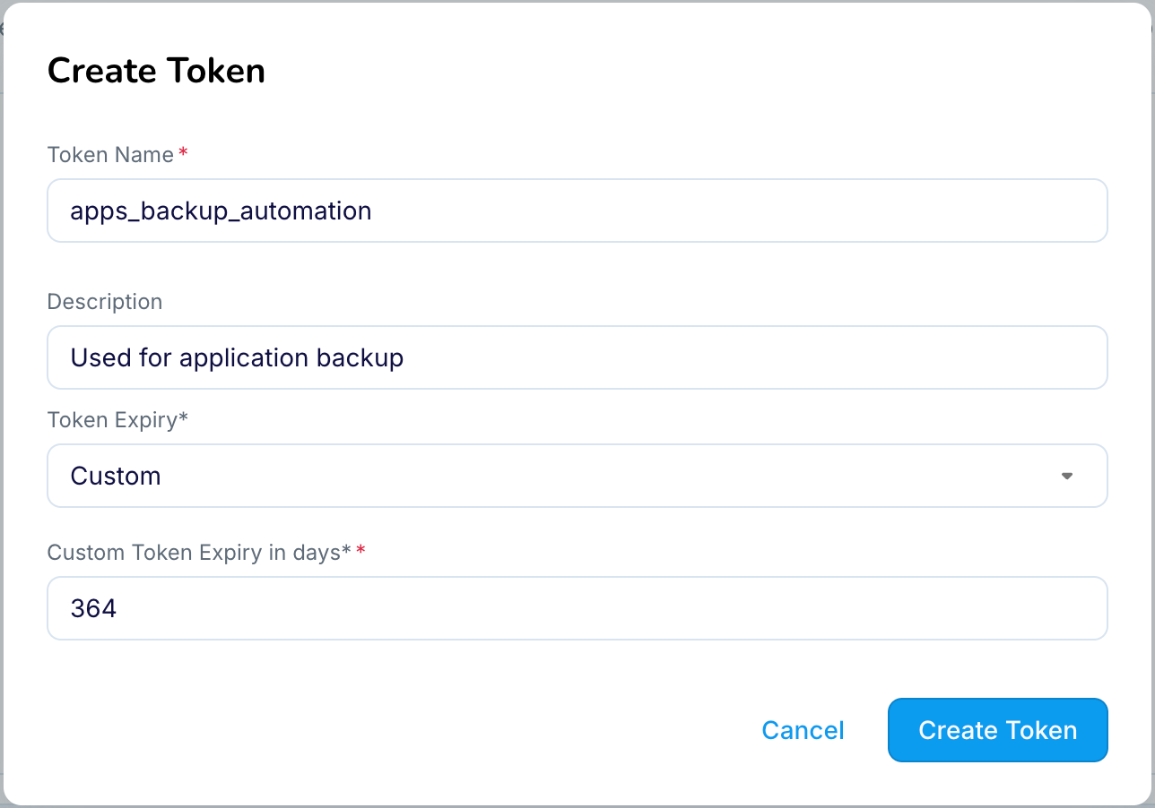Click the Token Name input field
The height and width of the screenshot is (808, 1155).
[577, 211]
